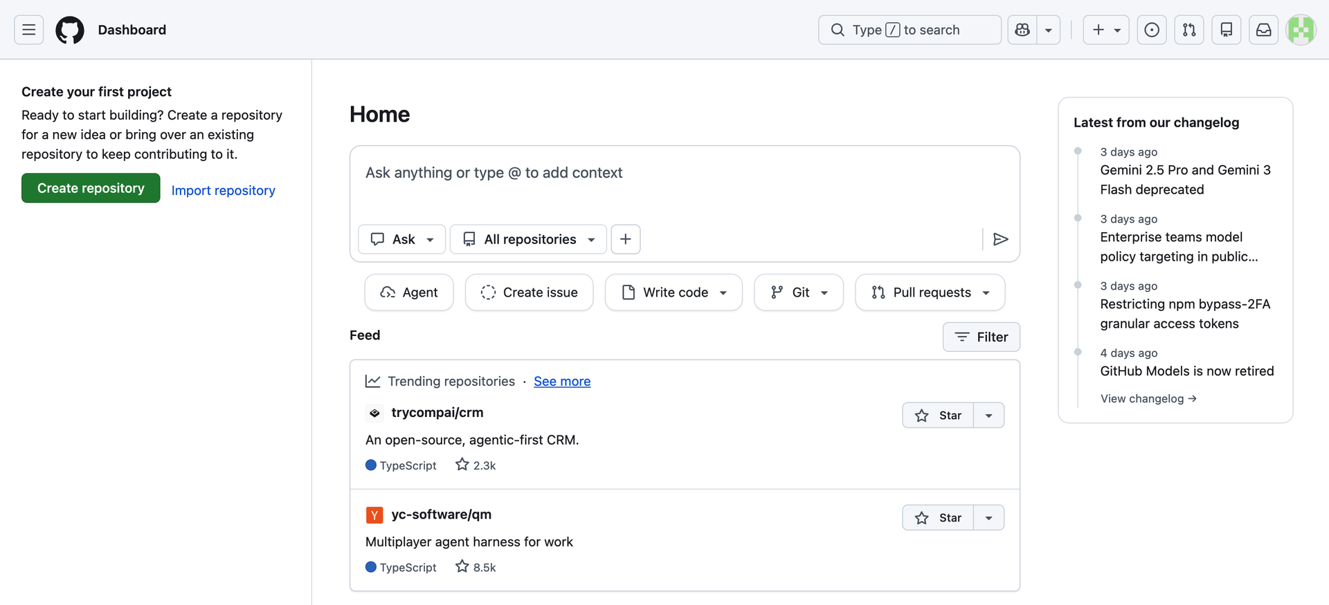Open GitHub Models is now retired entry

[x=1187, y=371]
